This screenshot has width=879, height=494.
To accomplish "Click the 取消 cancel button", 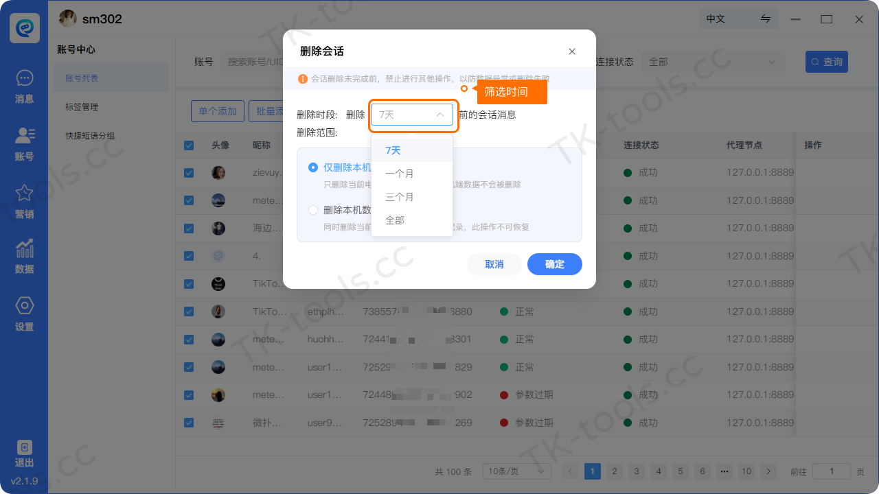I will (x=494, y=264).
